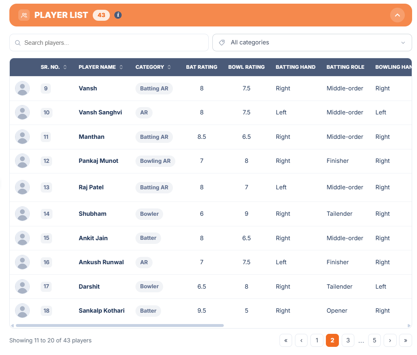Select player name Manthan
The image size is (417, 355).
pos(92,137)
